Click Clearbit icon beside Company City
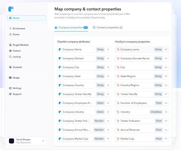This screenshot has width=181, height=150. (60, 67)
